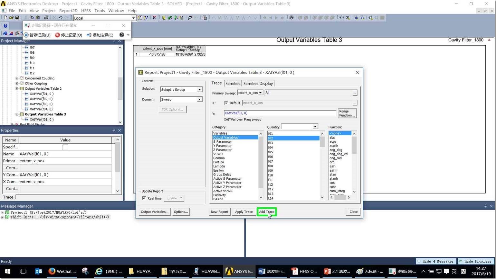Collapse the Output Variables Table 2 node
This screenshot has height=279, width=496.
pos(17,88)
